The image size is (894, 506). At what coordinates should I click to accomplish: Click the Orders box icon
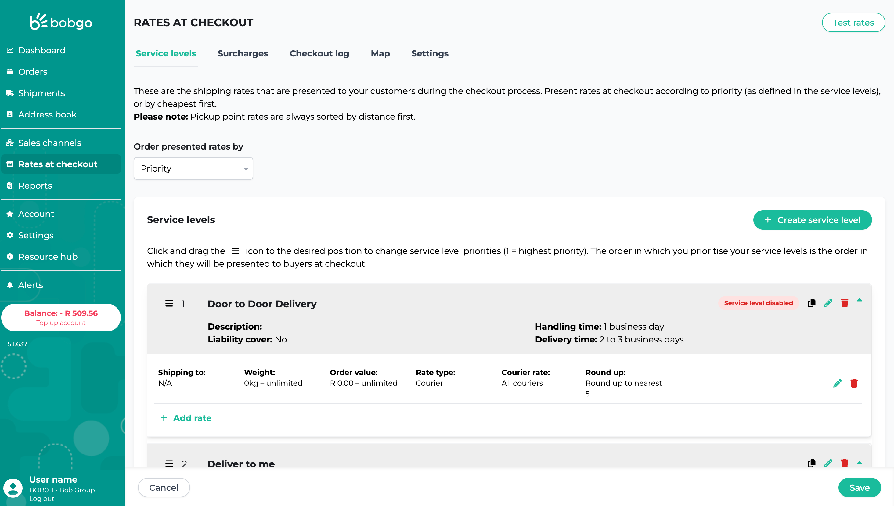click(x=10, y=72)
